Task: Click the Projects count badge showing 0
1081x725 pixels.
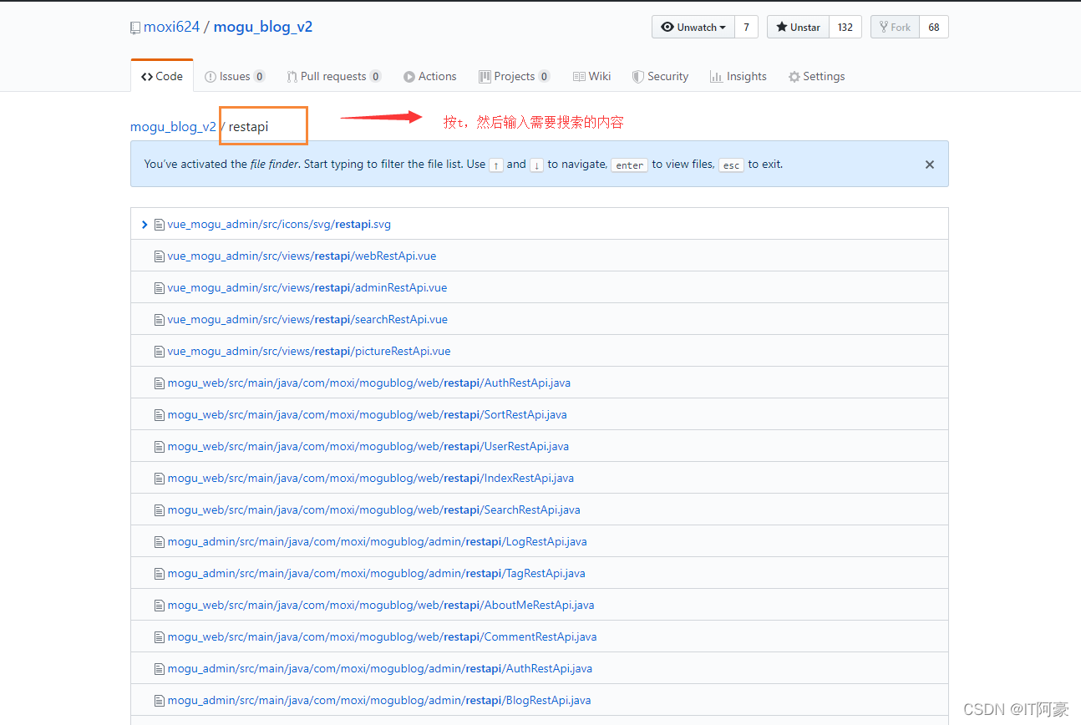Action: [x=544, y=77]
